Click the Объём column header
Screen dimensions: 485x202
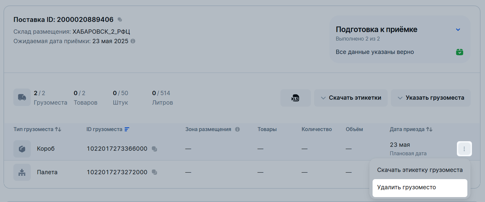coord(354,129)
